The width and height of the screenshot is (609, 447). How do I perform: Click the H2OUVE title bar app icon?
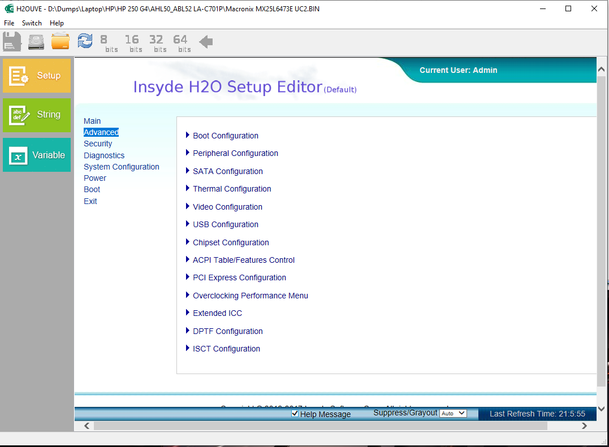pyautogui.click(x=9, y=8)
